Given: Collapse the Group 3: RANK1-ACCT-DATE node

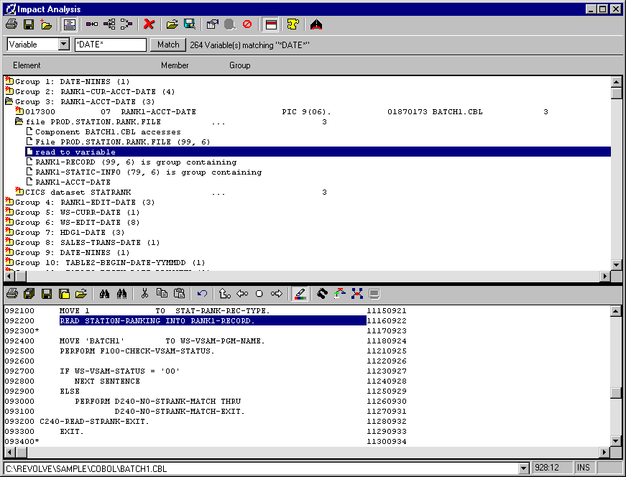Looking at the screenshot, I should [9, 101].
